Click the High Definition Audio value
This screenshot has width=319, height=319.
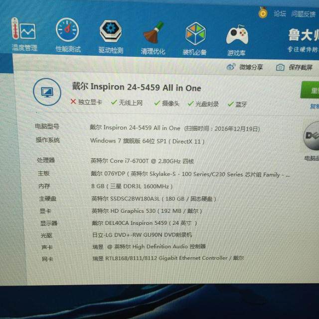coord(149,247)
